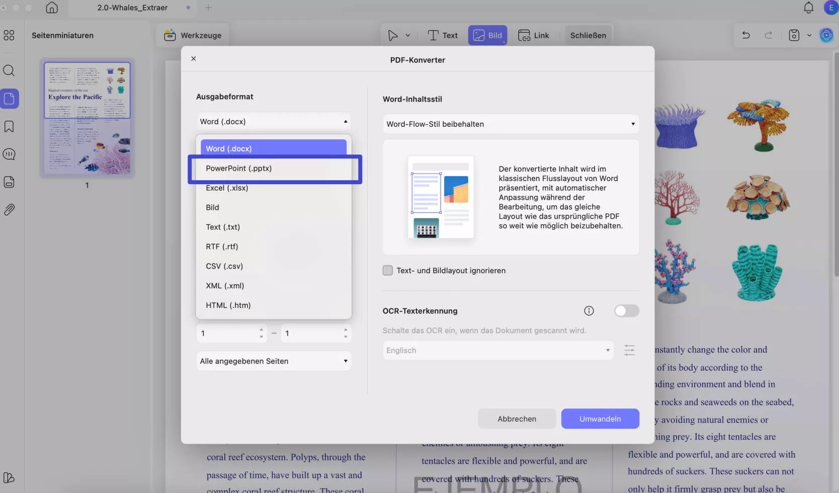The width and height of the screenshot is (839, 493).
Task: Increase the start page with the stepper arrow
Action: (261, 330)
